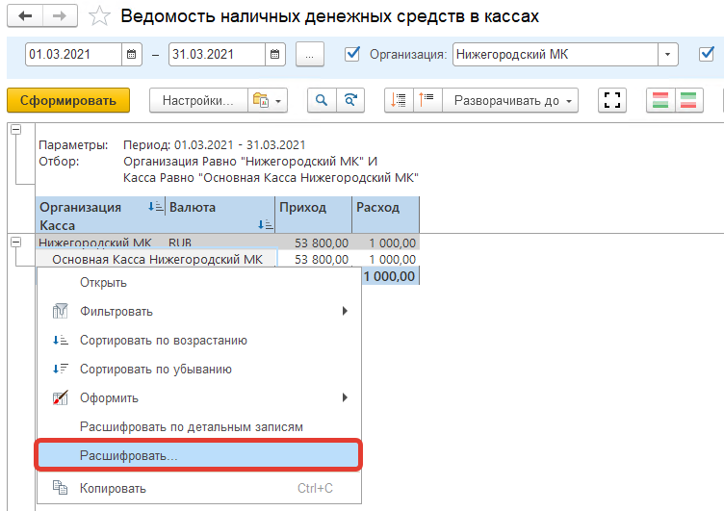Open the Настройки... button
This screenshot has height=511, width=724.
pyautogui.click(x=197, y=100)
